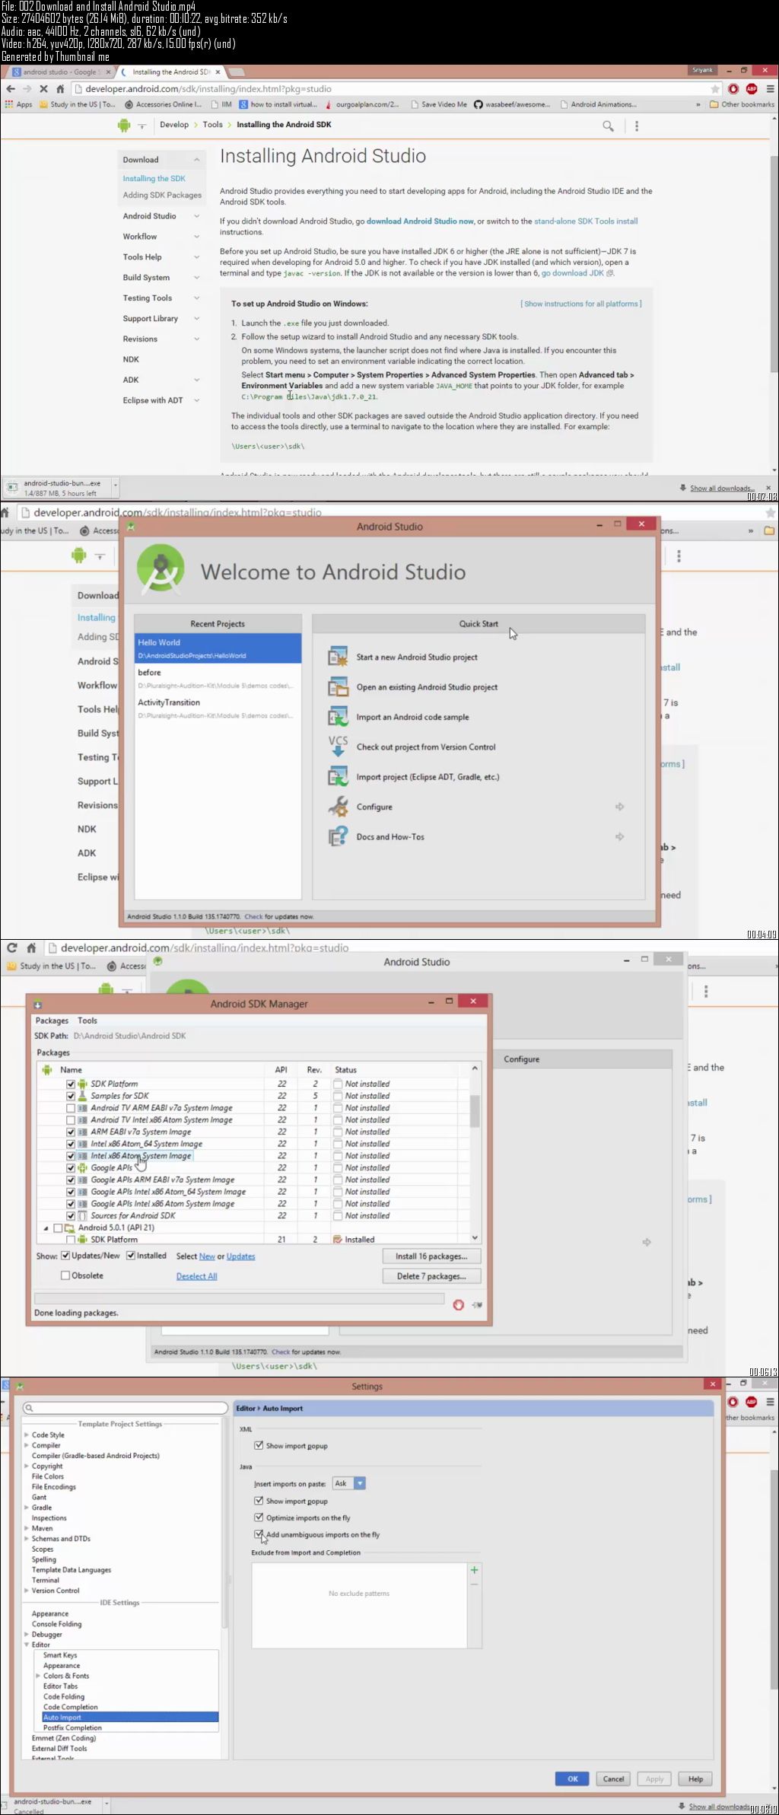The image size is (779, 1815).
Task: Open the Chrome hamburger menu in top frame
Action: coord(770,88)
